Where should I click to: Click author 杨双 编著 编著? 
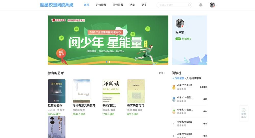tap(135, 110)
